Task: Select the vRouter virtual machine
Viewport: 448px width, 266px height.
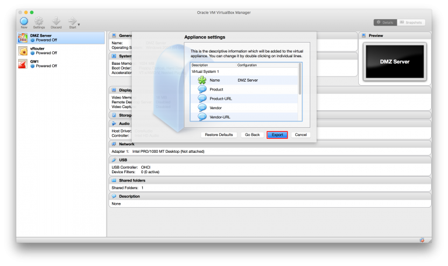Action: coord(61,51)
